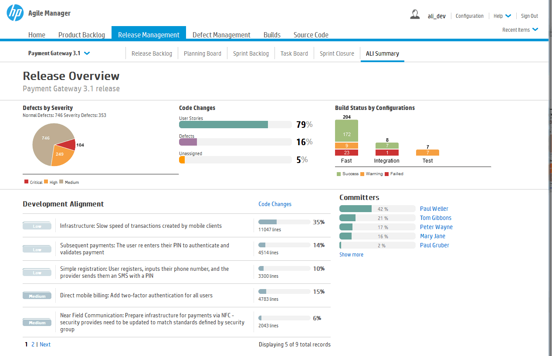Screen dimensions: 552x356
Task: Click Sign Out in the header
Action: (529, 16)
